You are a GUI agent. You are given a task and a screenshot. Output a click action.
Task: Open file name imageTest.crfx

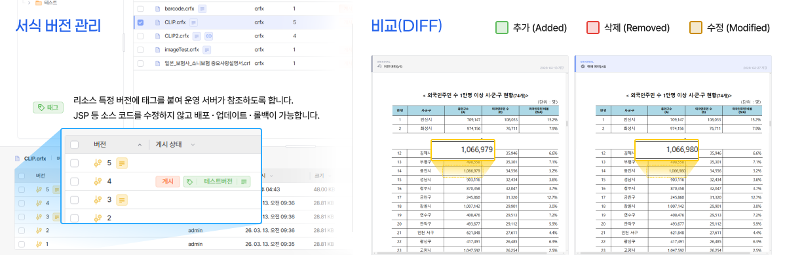pos(182,50)
